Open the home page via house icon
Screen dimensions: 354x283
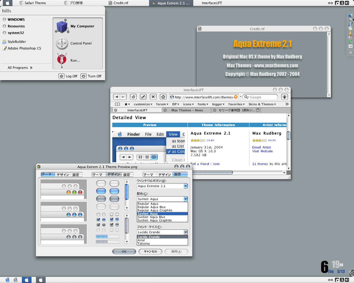(x=163, y=97)
